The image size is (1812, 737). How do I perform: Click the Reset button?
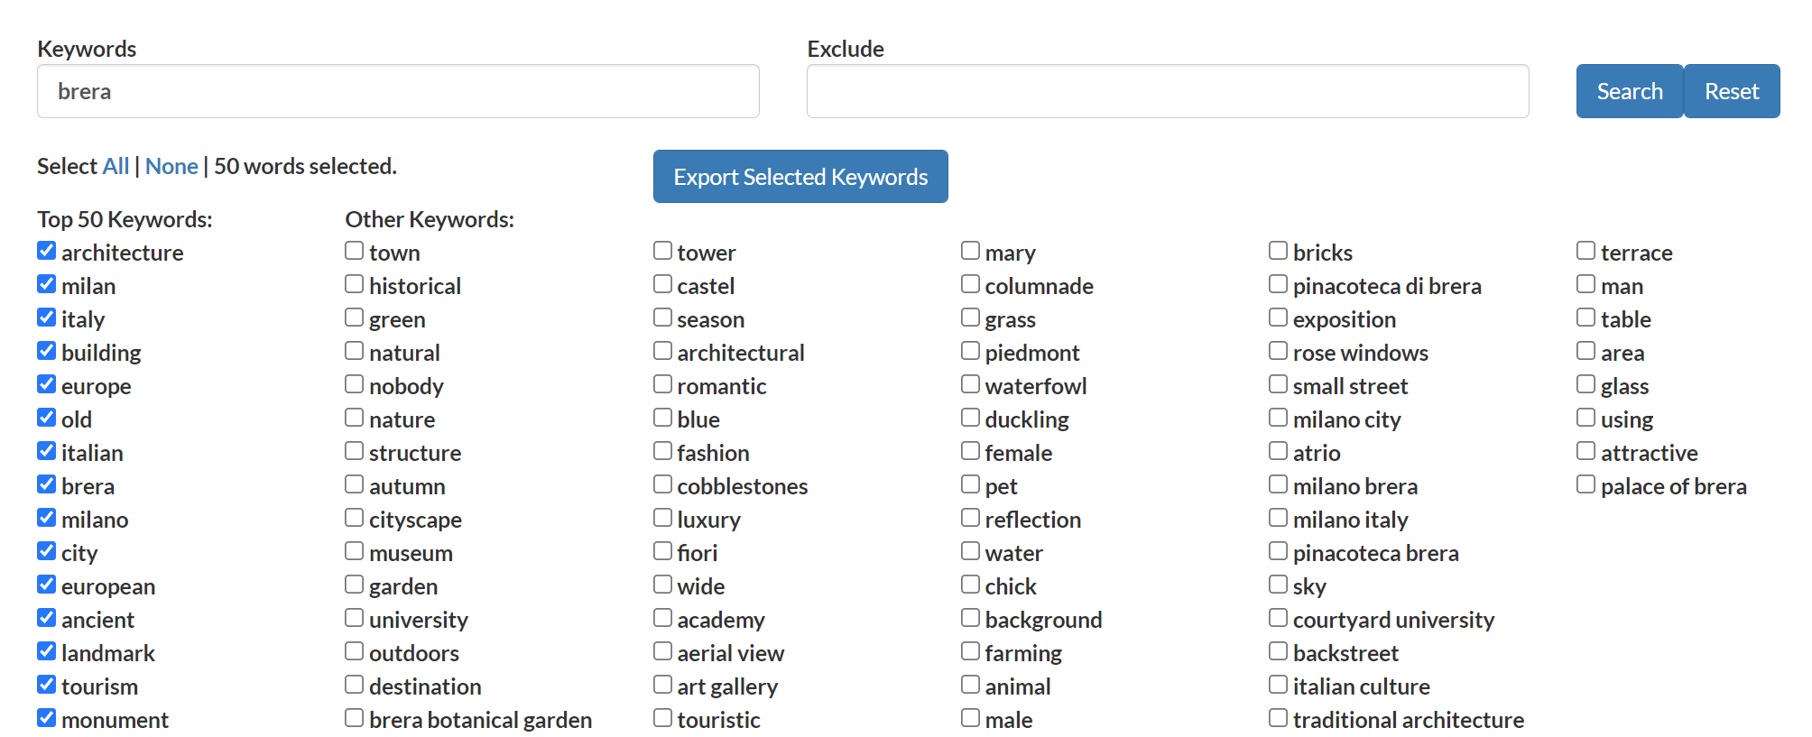pos(1731,91)
